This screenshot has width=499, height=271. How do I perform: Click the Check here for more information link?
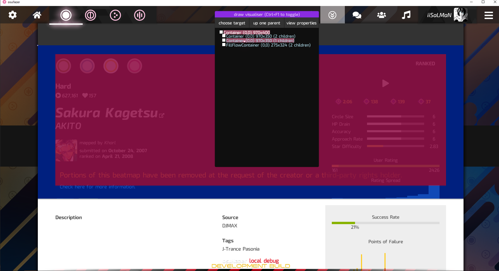click(97, 186)
